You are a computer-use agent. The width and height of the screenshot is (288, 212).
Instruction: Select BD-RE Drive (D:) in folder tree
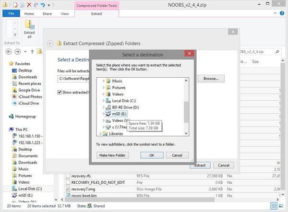click(125, 107)
